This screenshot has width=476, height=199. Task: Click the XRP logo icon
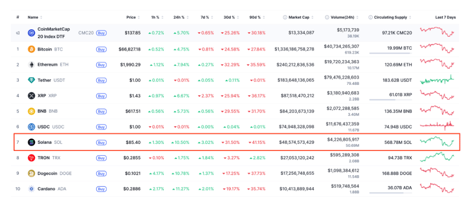pyautogui.click(x=31, y=96)
